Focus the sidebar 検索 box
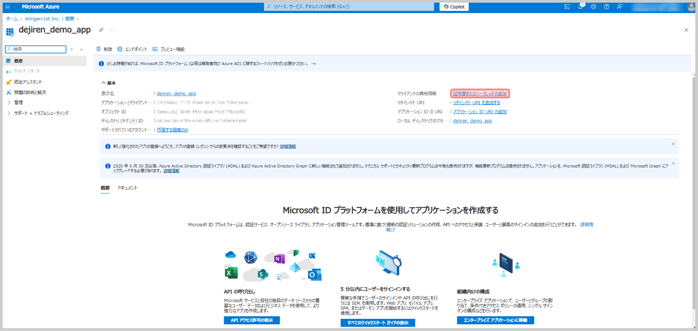698x331 pixels. tap(36, 49)
